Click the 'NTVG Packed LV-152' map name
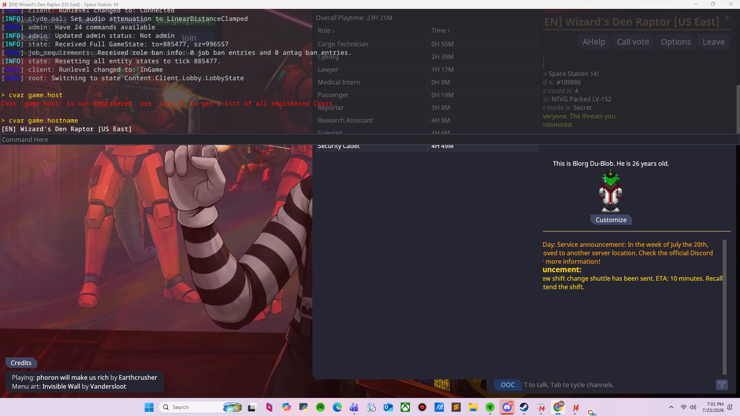The width and height of the screenshot is (740, 416). (x=581, y=99)
